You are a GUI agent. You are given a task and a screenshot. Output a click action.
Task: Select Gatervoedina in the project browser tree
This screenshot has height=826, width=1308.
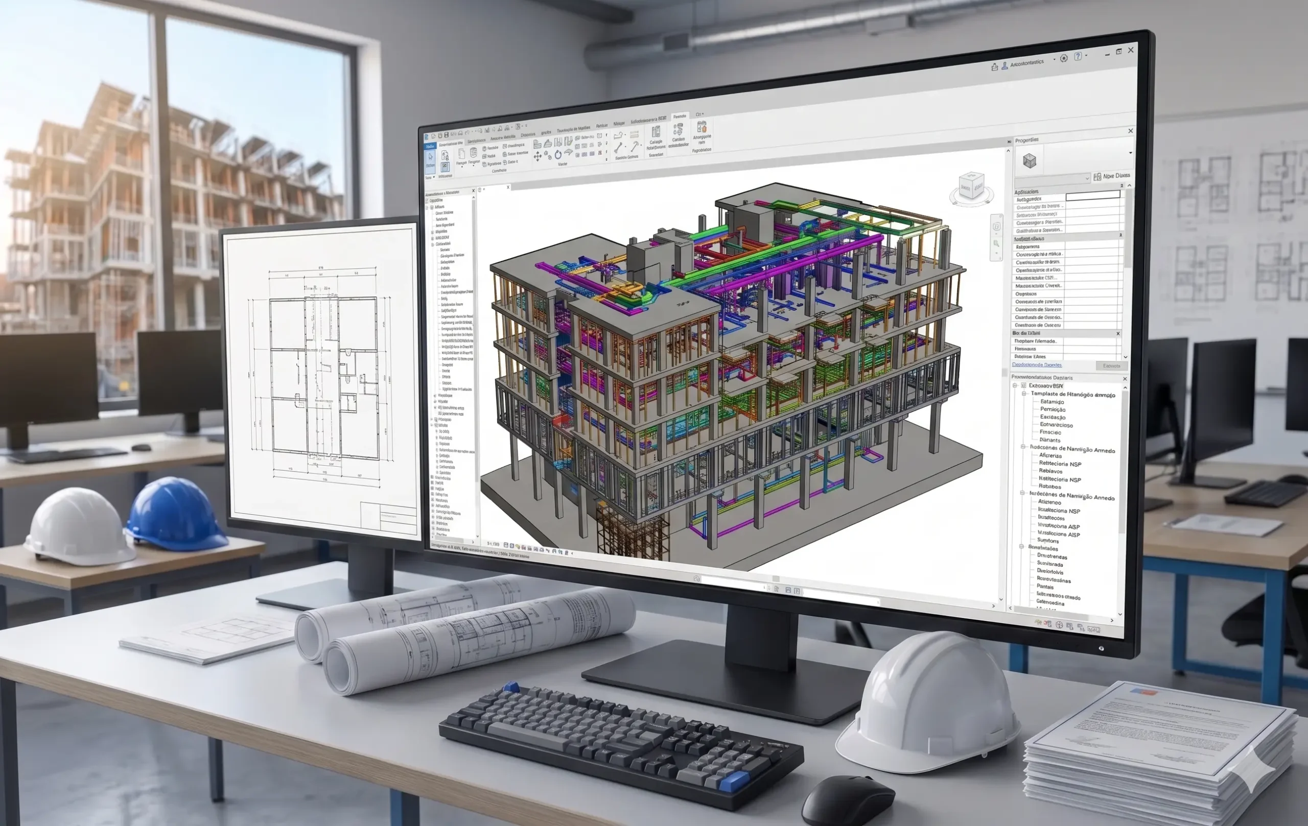point(1050,603)
